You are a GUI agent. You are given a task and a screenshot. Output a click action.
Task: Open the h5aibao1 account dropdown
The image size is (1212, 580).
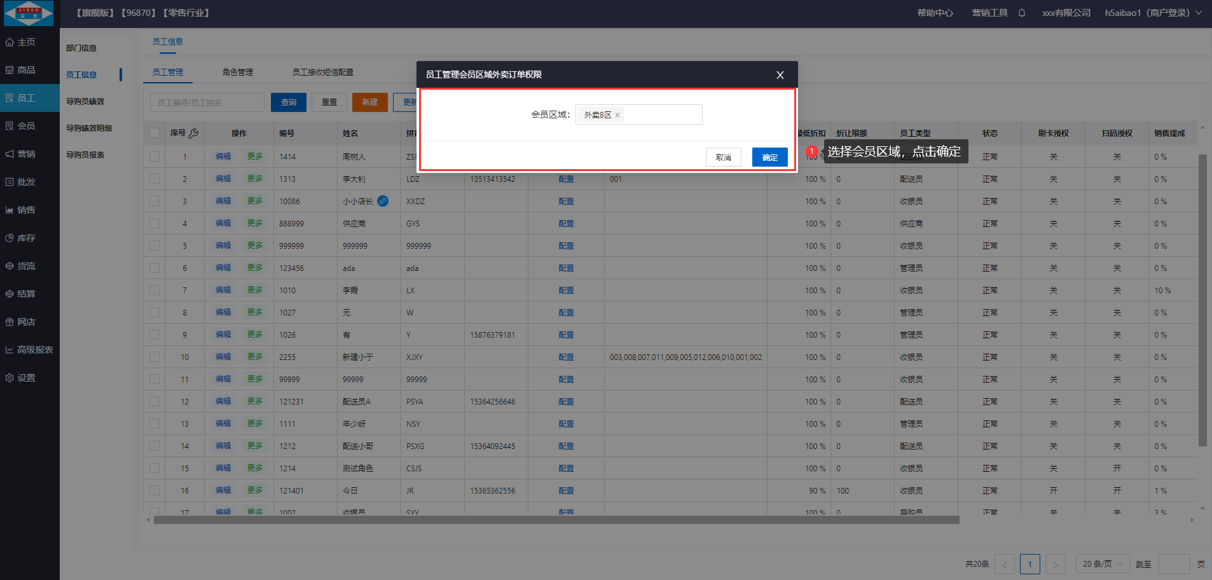click(1152, 13)
